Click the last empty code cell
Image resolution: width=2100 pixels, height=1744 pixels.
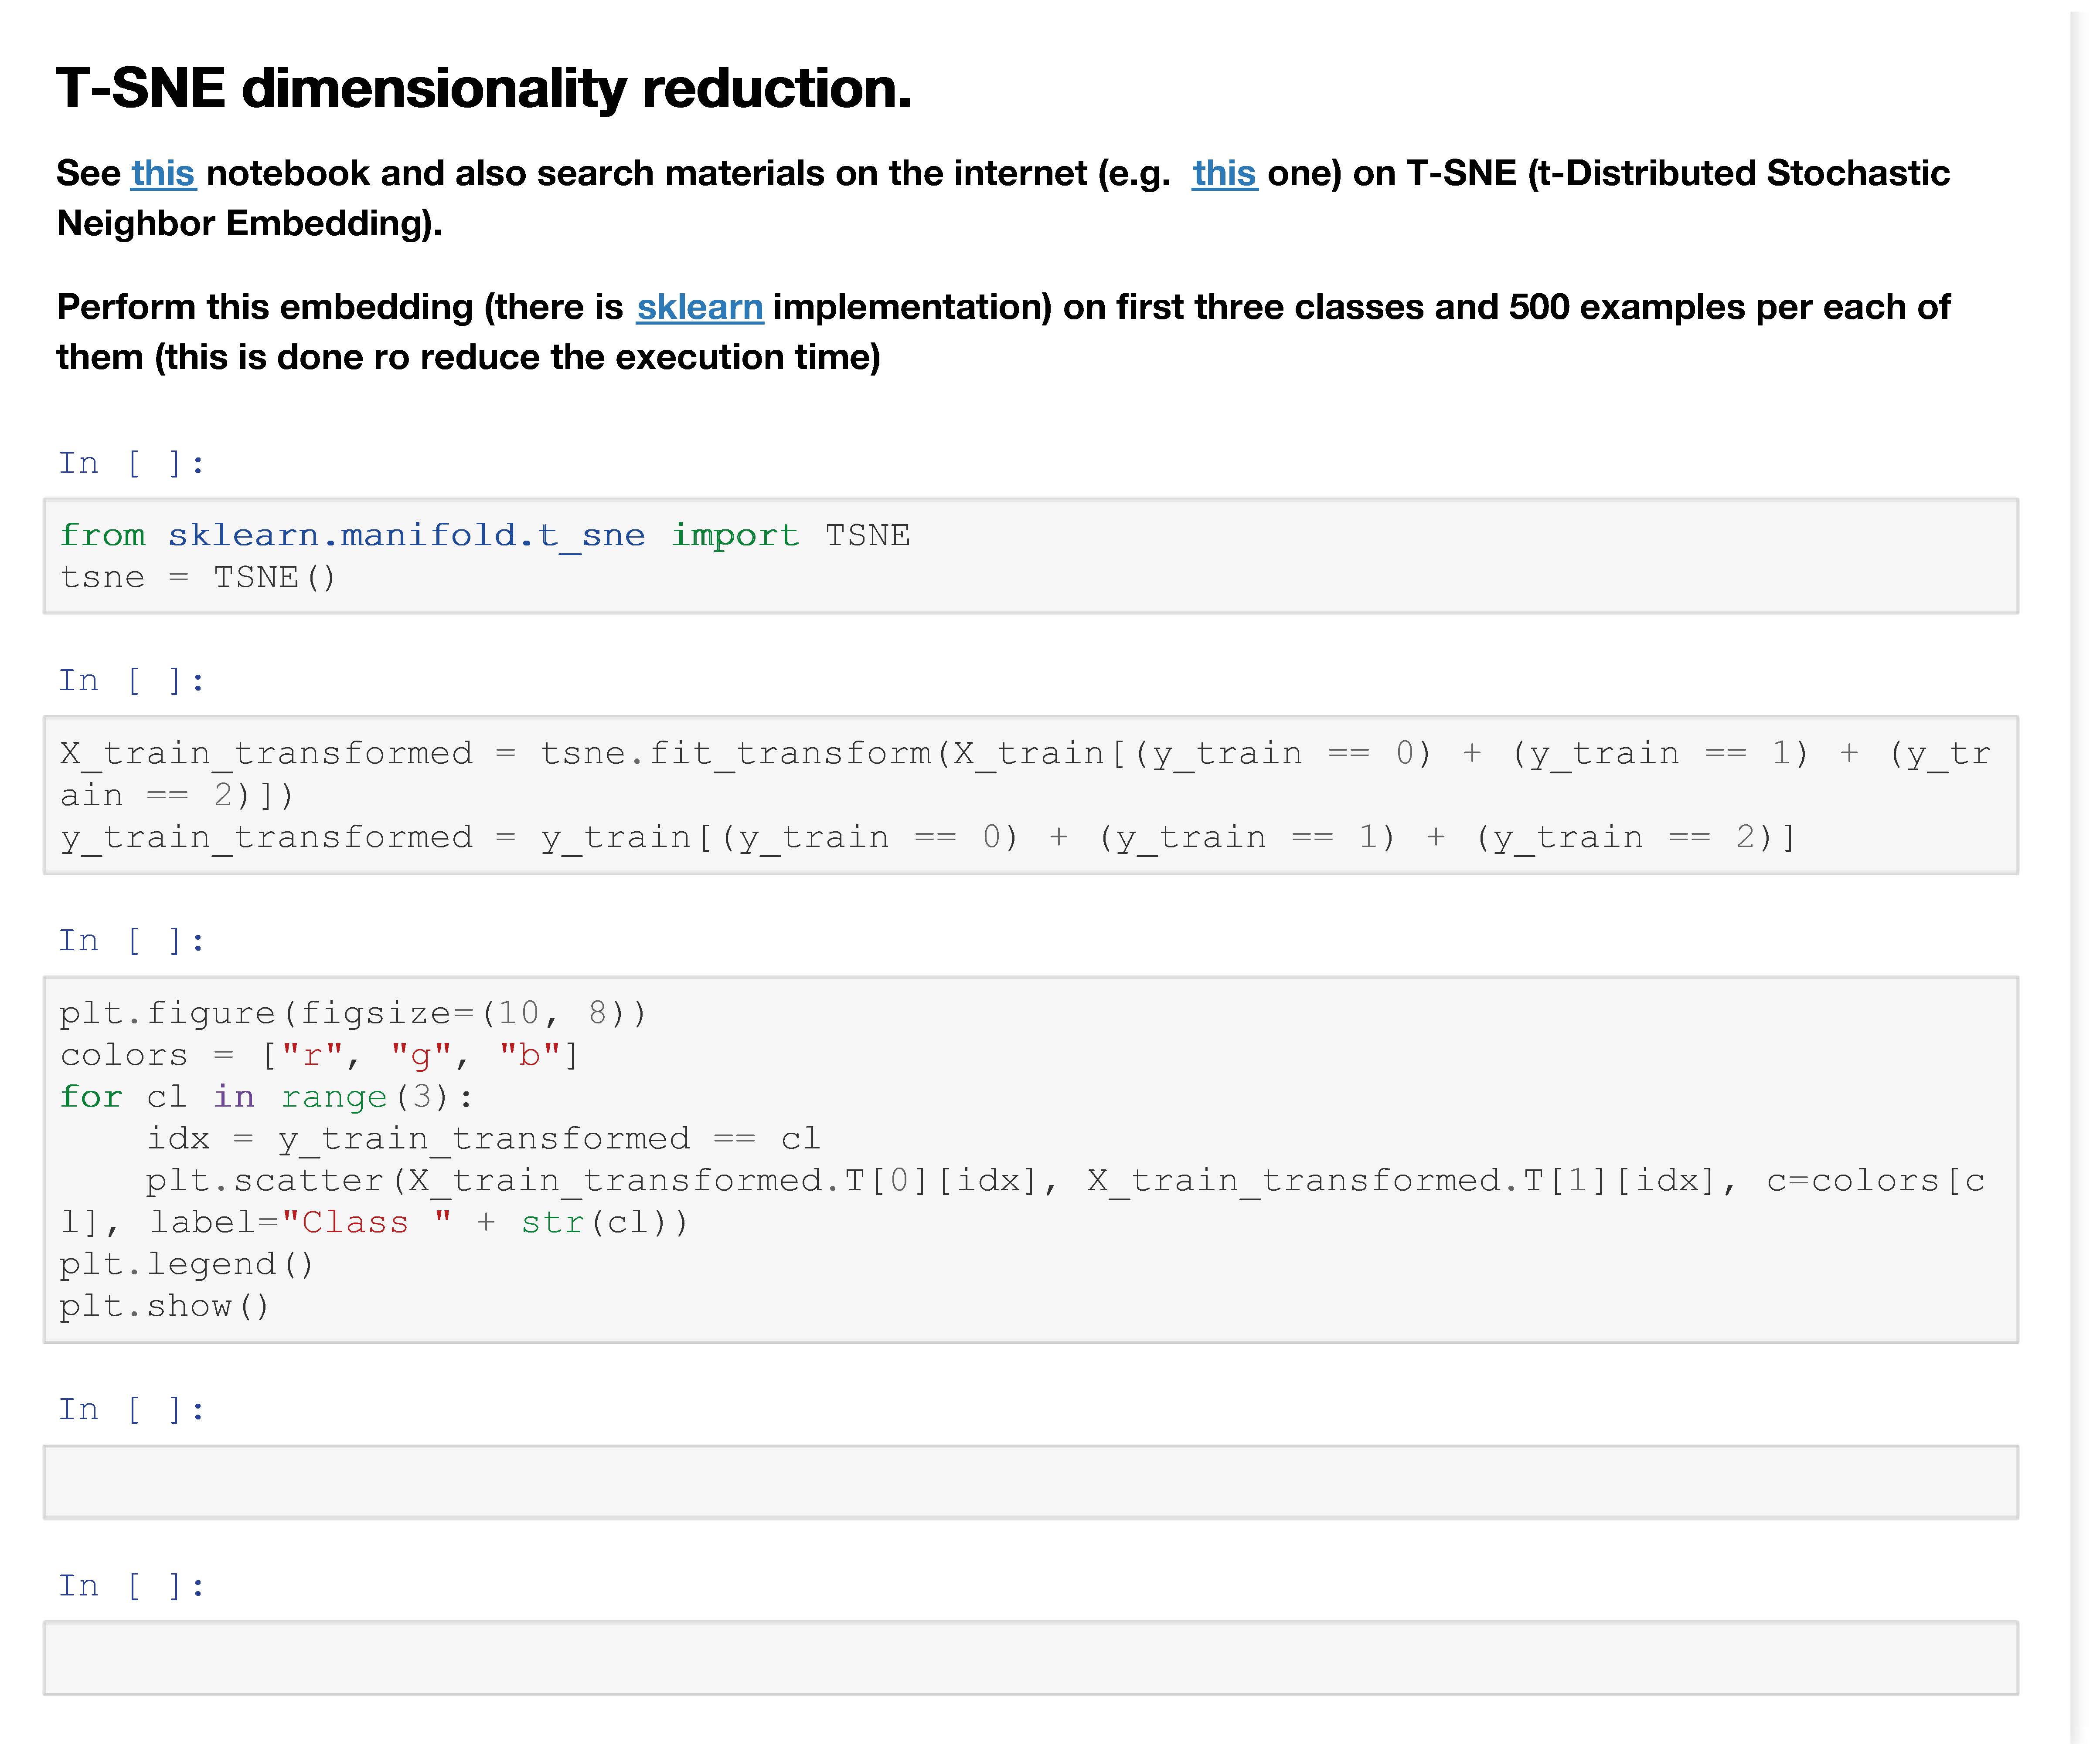pyautogui.click(x=1030, y=1657)
